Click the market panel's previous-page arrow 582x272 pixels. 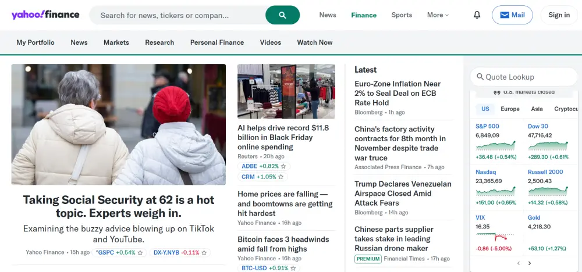519,263
